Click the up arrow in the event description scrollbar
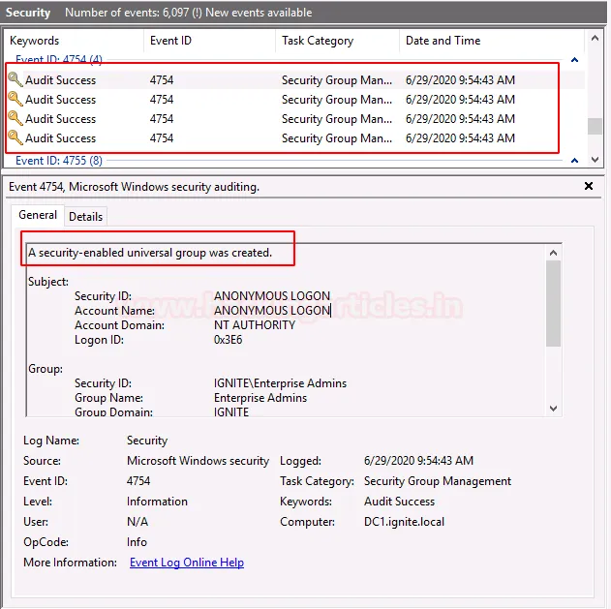The height and width of the screenshot is (609, 611). (554, 251)
